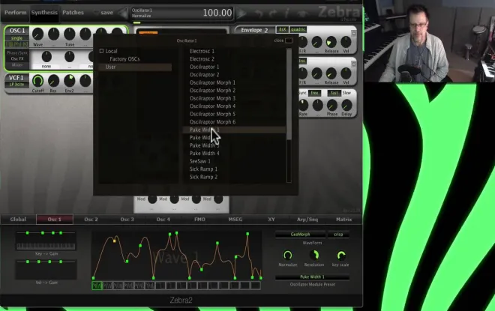Select OSC 1 Phase/Sync sub-page
This screenshot has height=311, width=495.
17,52
